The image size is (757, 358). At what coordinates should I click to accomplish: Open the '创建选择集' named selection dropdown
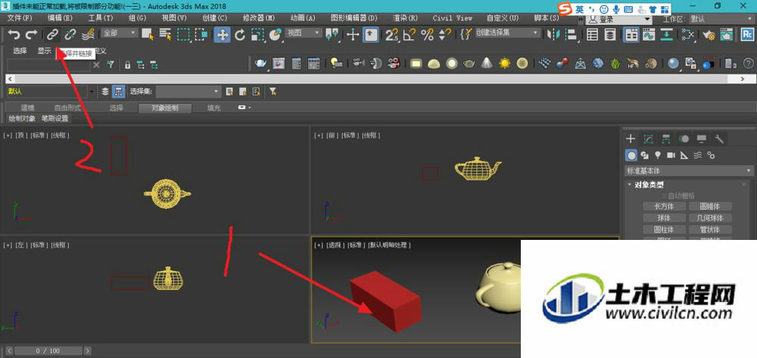tap(507, 33)
